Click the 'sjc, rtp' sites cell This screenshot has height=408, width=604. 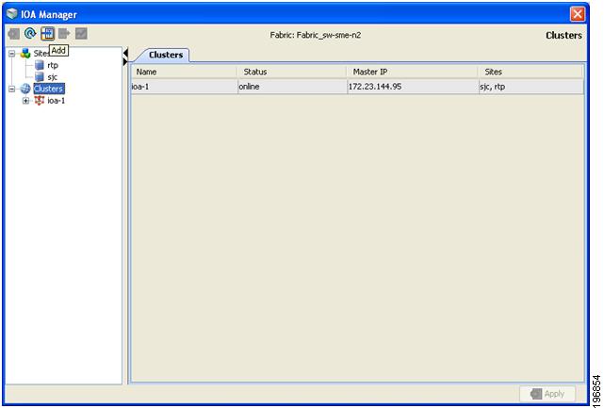[x=531, y=87]
